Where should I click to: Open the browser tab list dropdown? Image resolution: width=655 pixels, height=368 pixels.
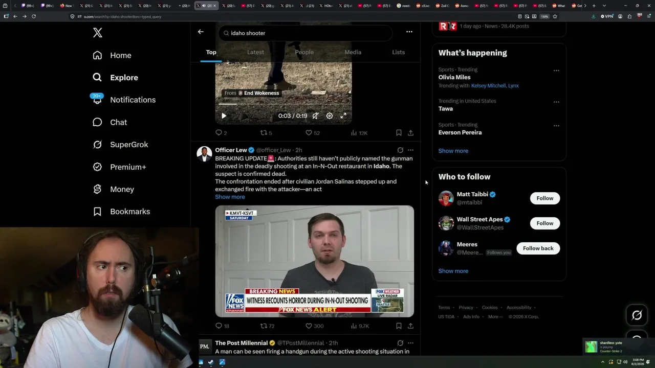pos(604,6)
